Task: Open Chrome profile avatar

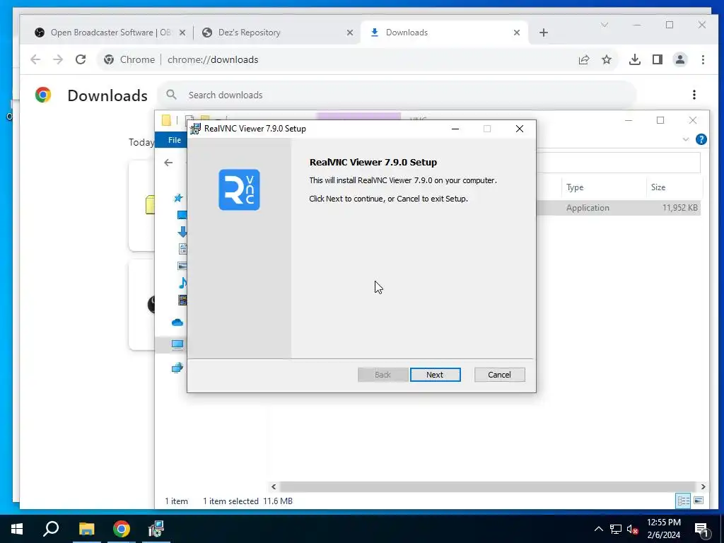Action: [x=680, y=59]
